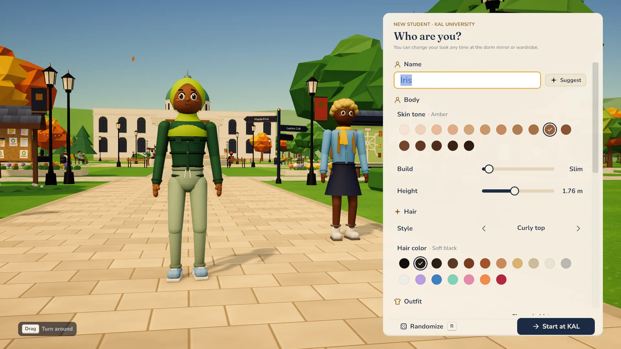This screenshot has width=621, height=349.
Task: Click the Curly top style label
Action: coord(531,228)
